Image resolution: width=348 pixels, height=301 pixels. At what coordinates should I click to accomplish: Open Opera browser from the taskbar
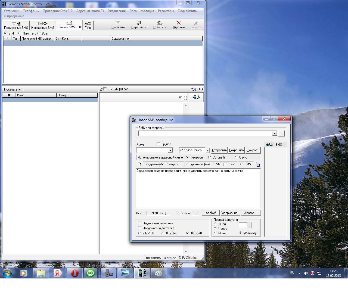point(75,273)
